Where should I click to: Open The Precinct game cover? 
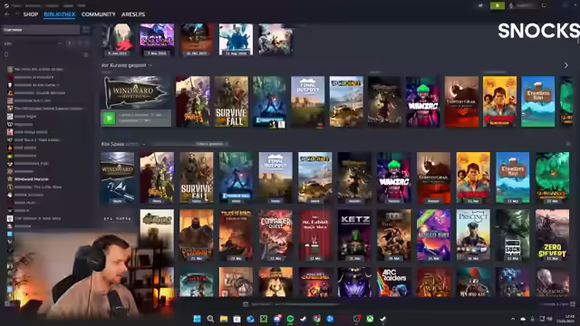point(473,235)
